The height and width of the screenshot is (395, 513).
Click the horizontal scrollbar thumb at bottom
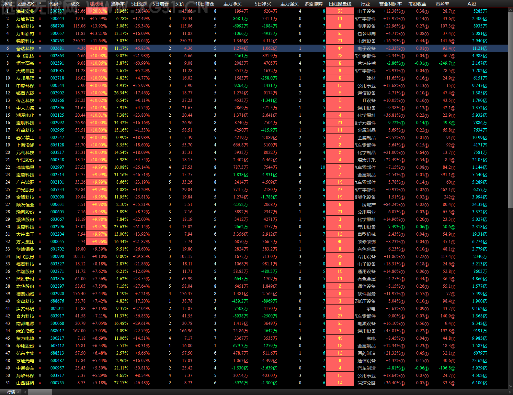coord(40,392)
